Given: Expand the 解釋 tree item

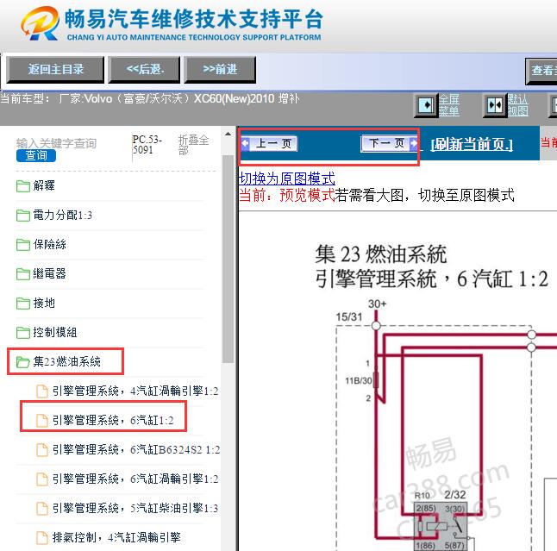Looking at the screenshot, I should point(44,185).
